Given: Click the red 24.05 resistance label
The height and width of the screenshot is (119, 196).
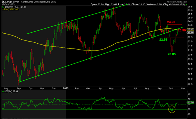Looking at the screenshot, I should [171, 22].
